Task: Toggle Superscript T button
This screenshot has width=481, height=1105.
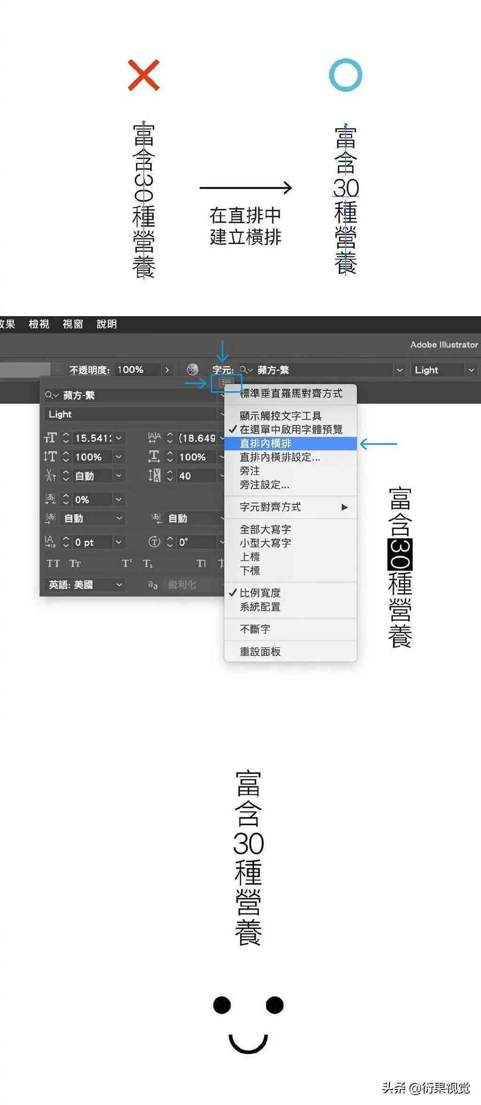Action: pos(127,564)
